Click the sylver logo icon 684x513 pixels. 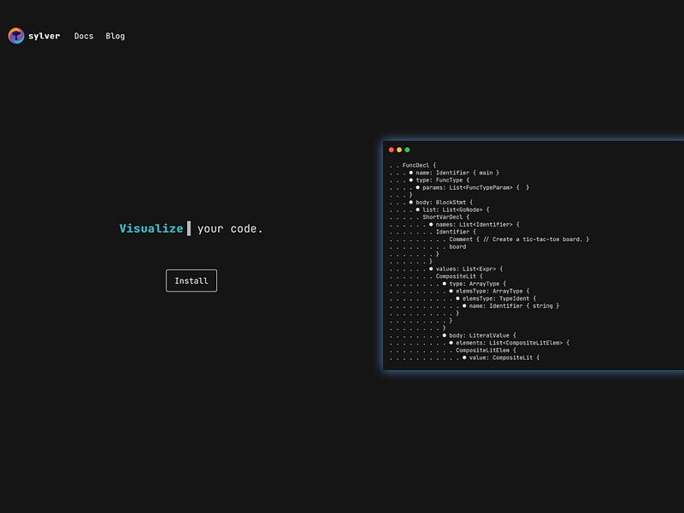pyautogui.click(x=16, y=36)
